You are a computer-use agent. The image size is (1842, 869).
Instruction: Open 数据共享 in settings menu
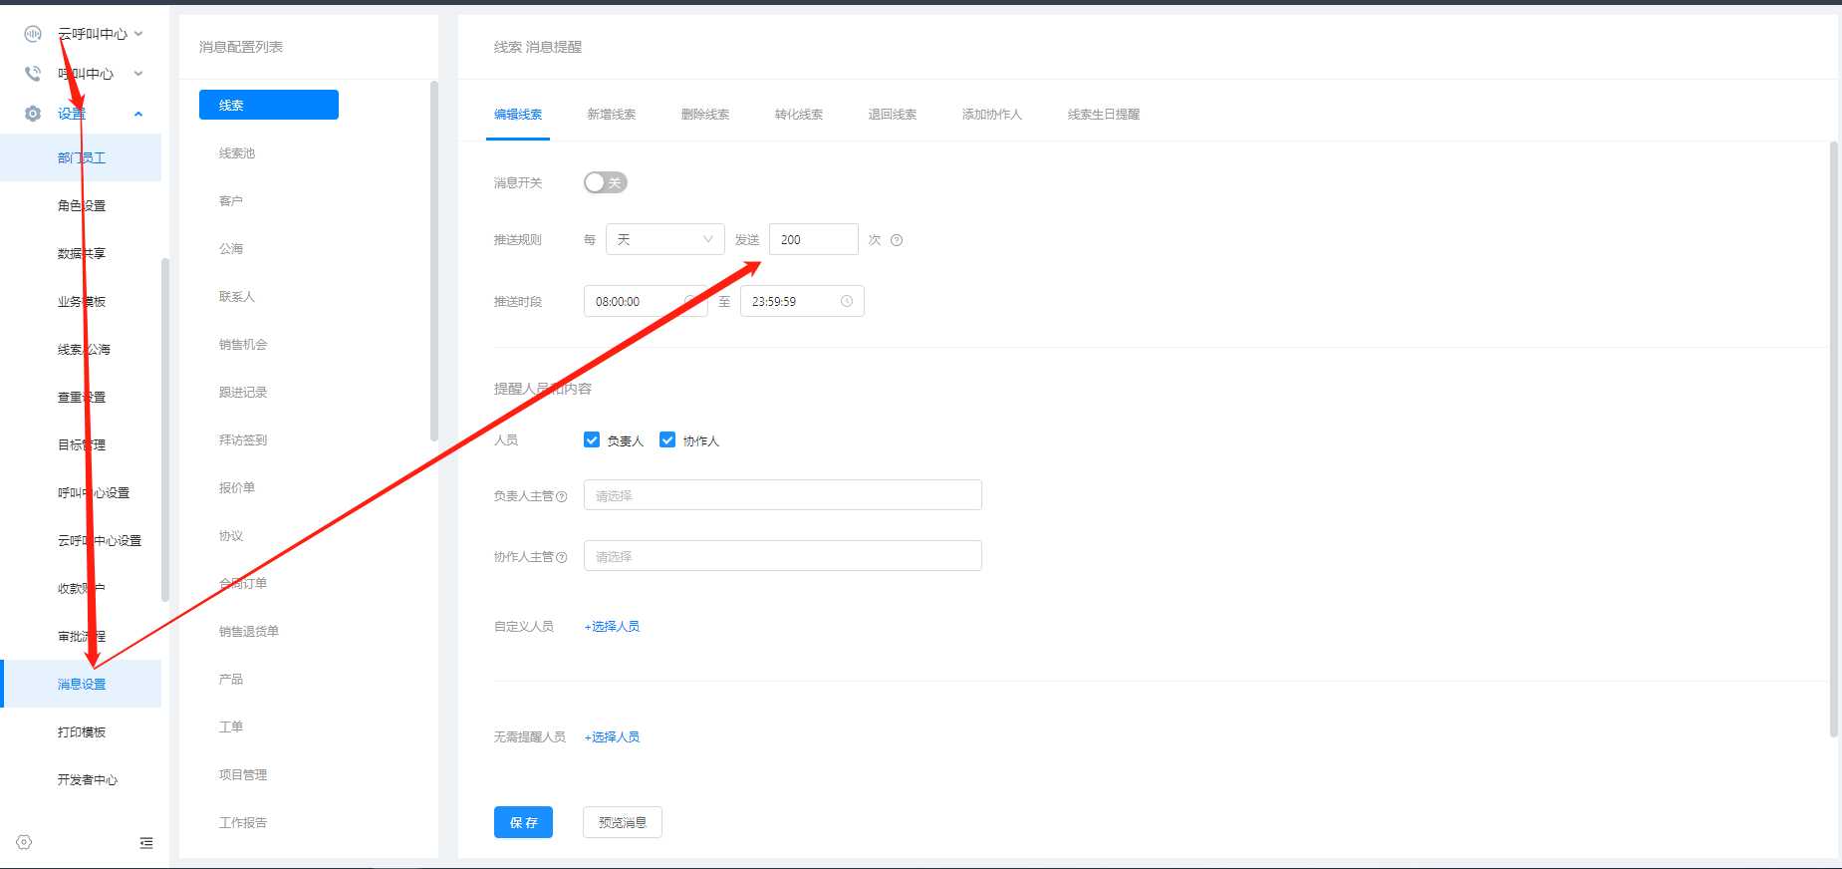pyautogui.click(x=81, y=253)
